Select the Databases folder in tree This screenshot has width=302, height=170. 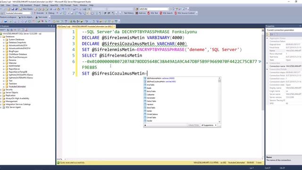(10, 37)
